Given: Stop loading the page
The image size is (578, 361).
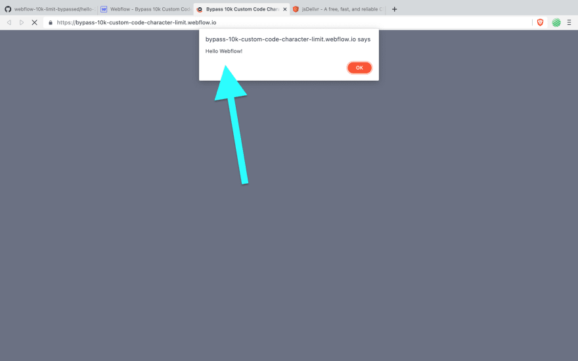Looking at the screenshot, I should coord(34,22).
